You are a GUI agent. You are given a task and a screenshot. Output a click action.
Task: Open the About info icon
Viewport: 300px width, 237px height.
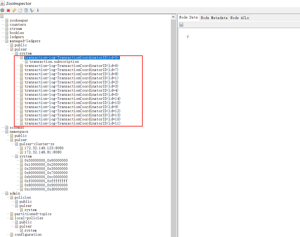(38, 10)
